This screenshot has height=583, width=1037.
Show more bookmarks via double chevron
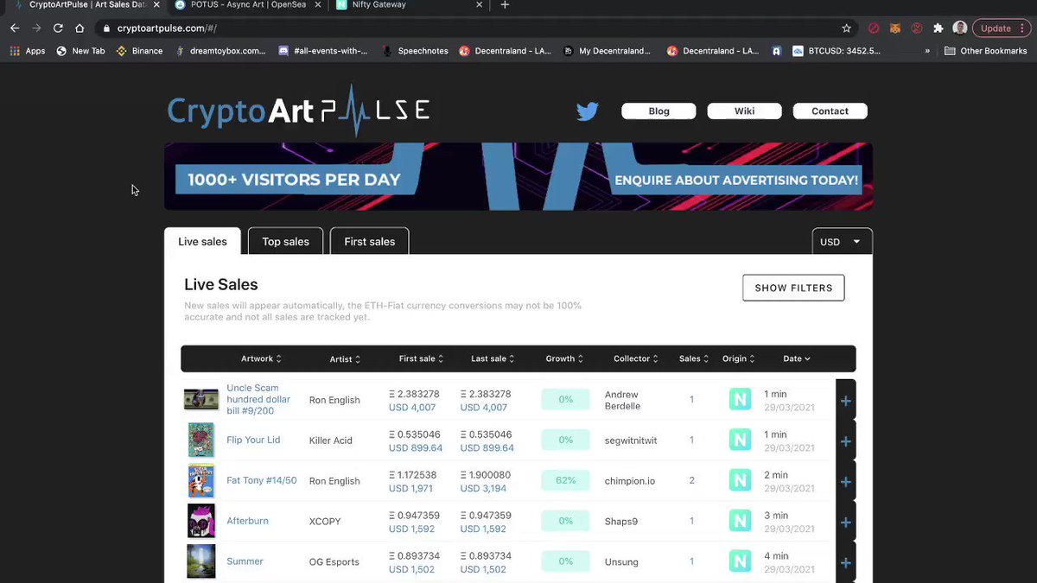pos(927,51)
